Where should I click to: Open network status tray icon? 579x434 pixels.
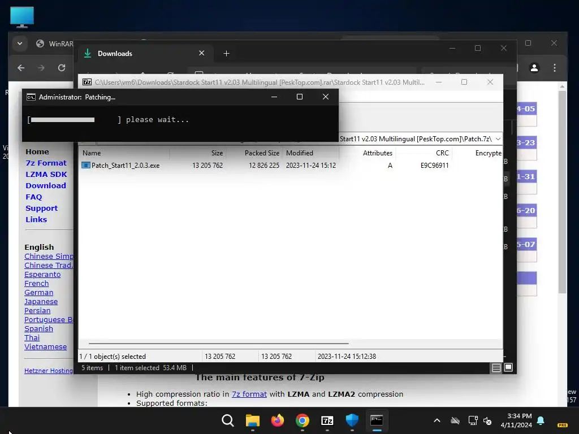click(x=473, y=420)
